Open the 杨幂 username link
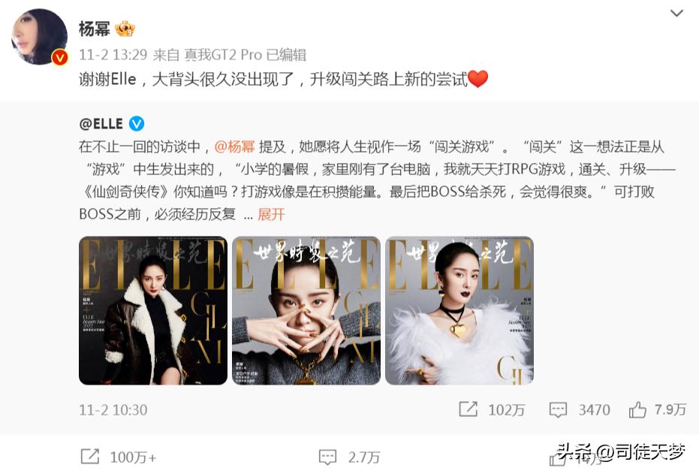 click(x=94, y=29)
